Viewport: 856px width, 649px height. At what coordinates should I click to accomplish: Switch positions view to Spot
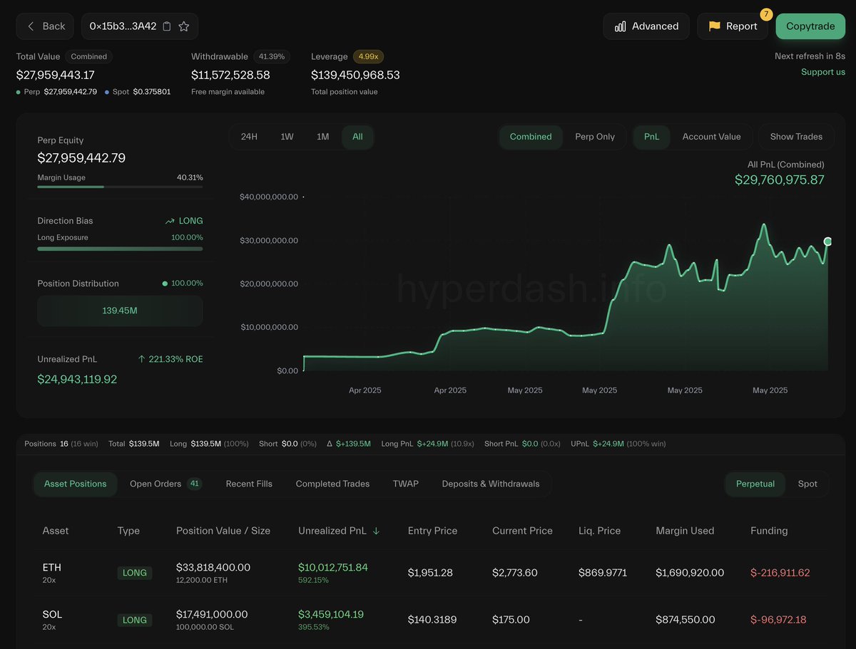(807, 484)
